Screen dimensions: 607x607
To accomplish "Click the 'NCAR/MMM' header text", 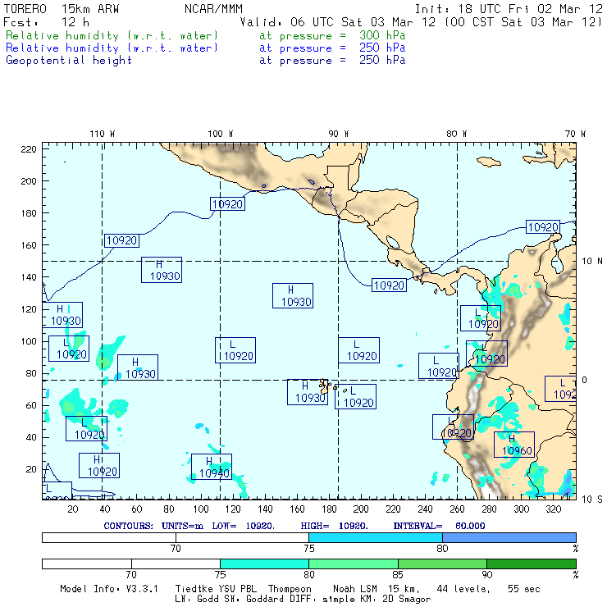I will point(213,9).
